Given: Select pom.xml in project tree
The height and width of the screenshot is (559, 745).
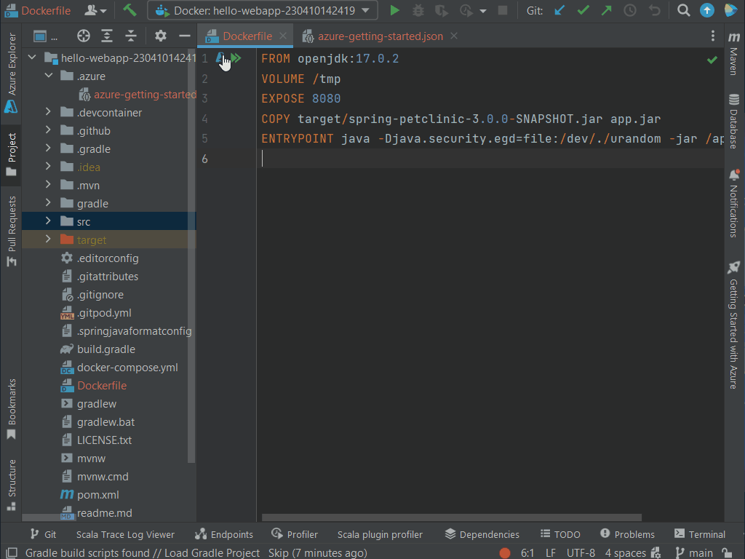Looking at the screenshot, I should (98, 495).
